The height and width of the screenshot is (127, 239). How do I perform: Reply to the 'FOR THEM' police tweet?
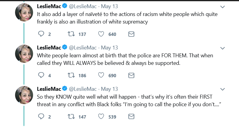(41, 75)
